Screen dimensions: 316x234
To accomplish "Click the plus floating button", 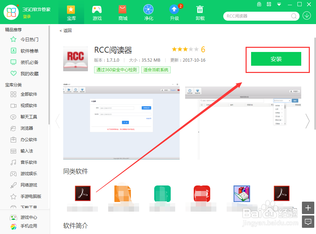I will [x=308, y=208].
